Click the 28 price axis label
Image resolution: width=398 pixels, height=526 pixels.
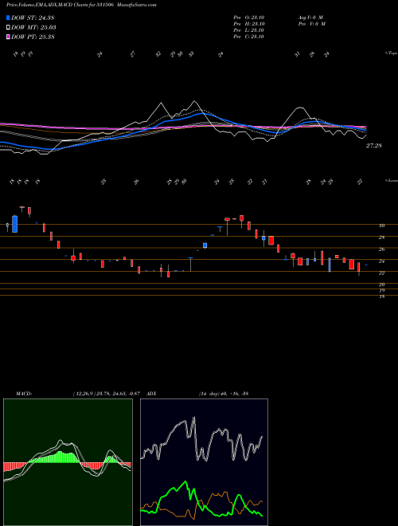pos(381,237)
